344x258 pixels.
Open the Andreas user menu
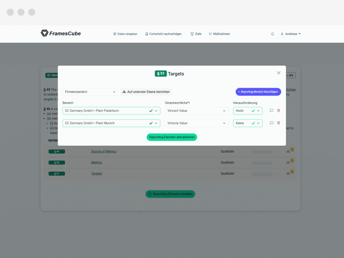pyautogui.click(x=291, y=34)
